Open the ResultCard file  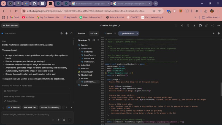tap(90, 58)
